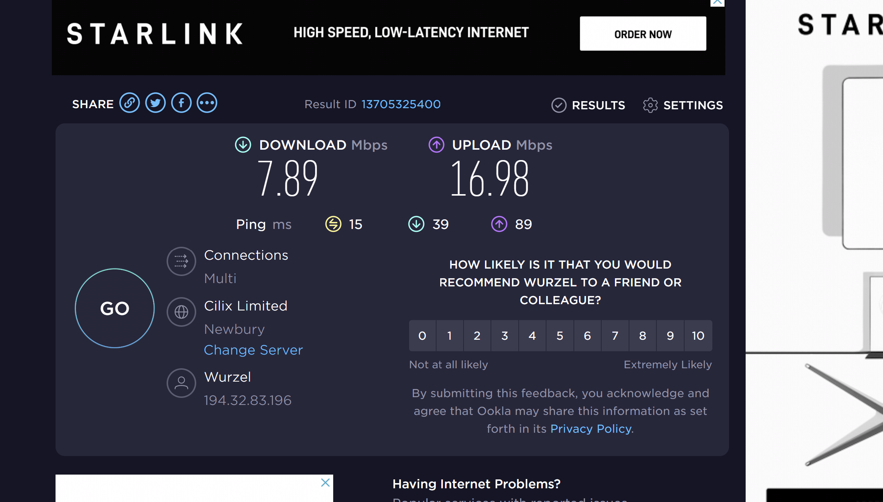Viewport: 883px width, 502px height.
Task: Open result ID 13705325400 link
Action: coord(401,104)
